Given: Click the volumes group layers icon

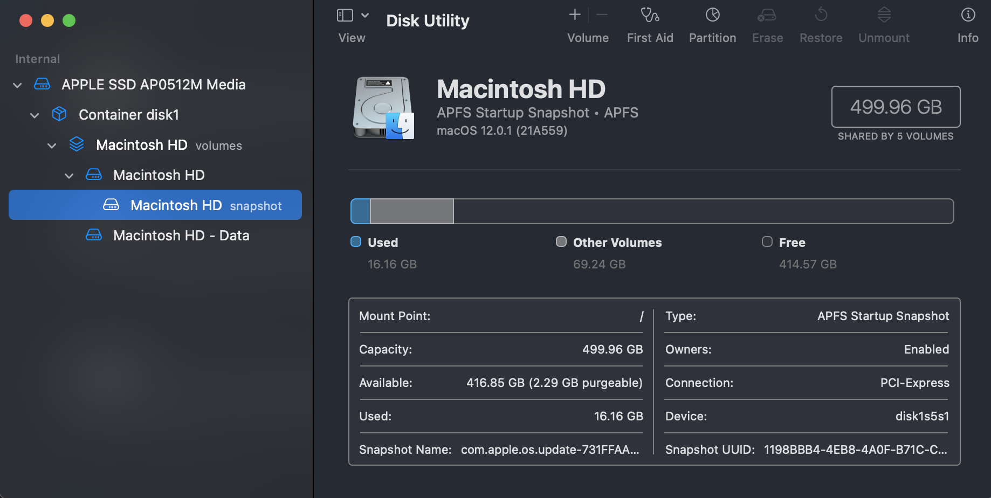Looking at the screenshot, I should pos(77,144).
